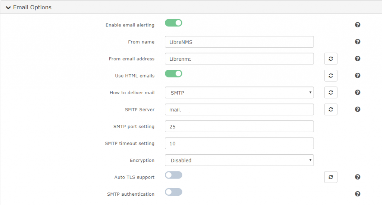Turn off Use HTML emails switch
Viewport: 382px width, 205px height.
point(173,74)
